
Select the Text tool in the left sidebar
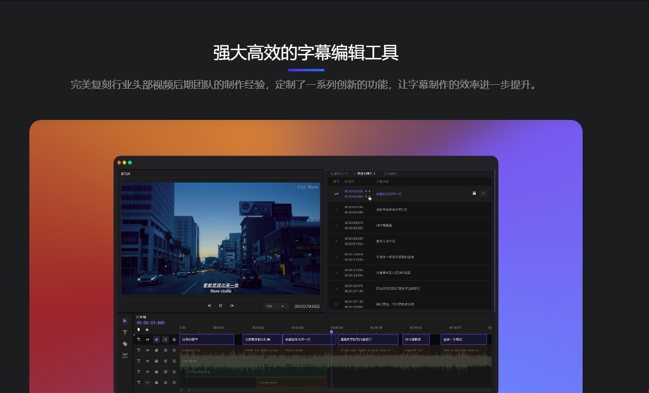[x=125, y=332]
